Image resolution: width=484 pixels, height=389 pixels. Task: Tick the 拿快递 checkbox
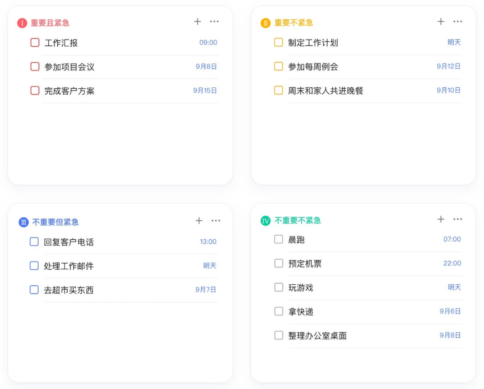tap(278, 311)
